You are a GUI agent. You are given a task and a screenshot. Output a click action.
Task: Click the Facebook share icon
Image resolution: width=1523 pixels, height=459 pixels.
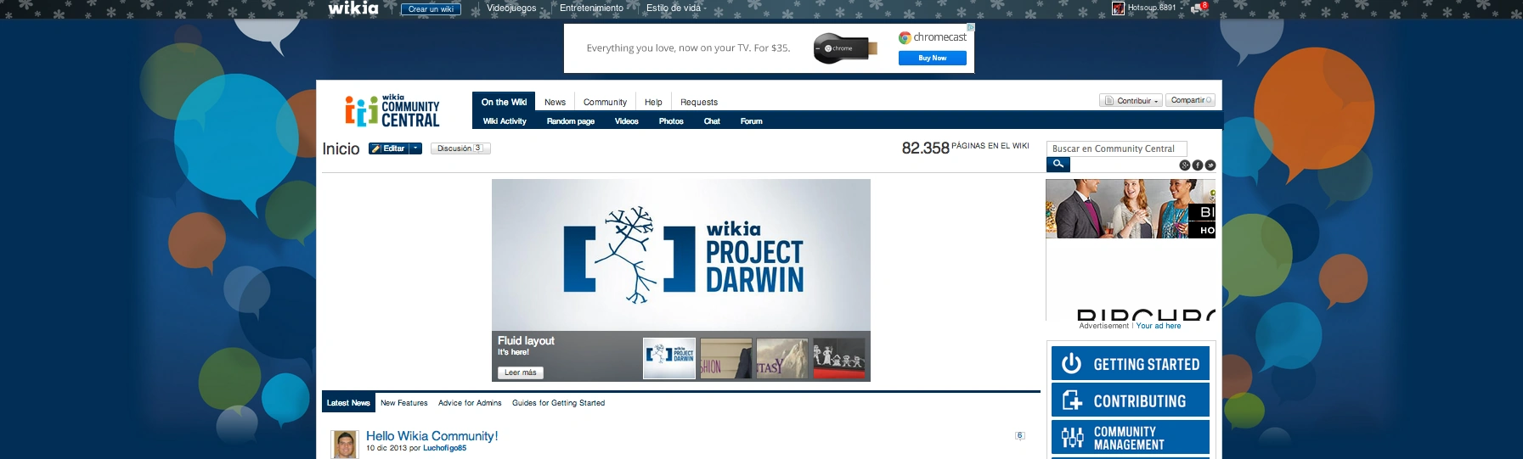point(1197,165)
